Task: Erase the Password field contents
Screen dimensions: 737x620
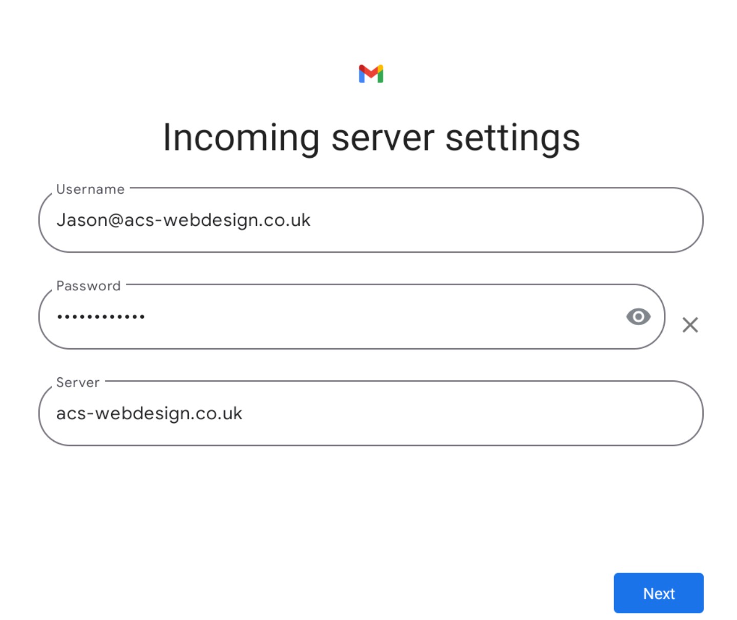Action: tap(690, 325)
